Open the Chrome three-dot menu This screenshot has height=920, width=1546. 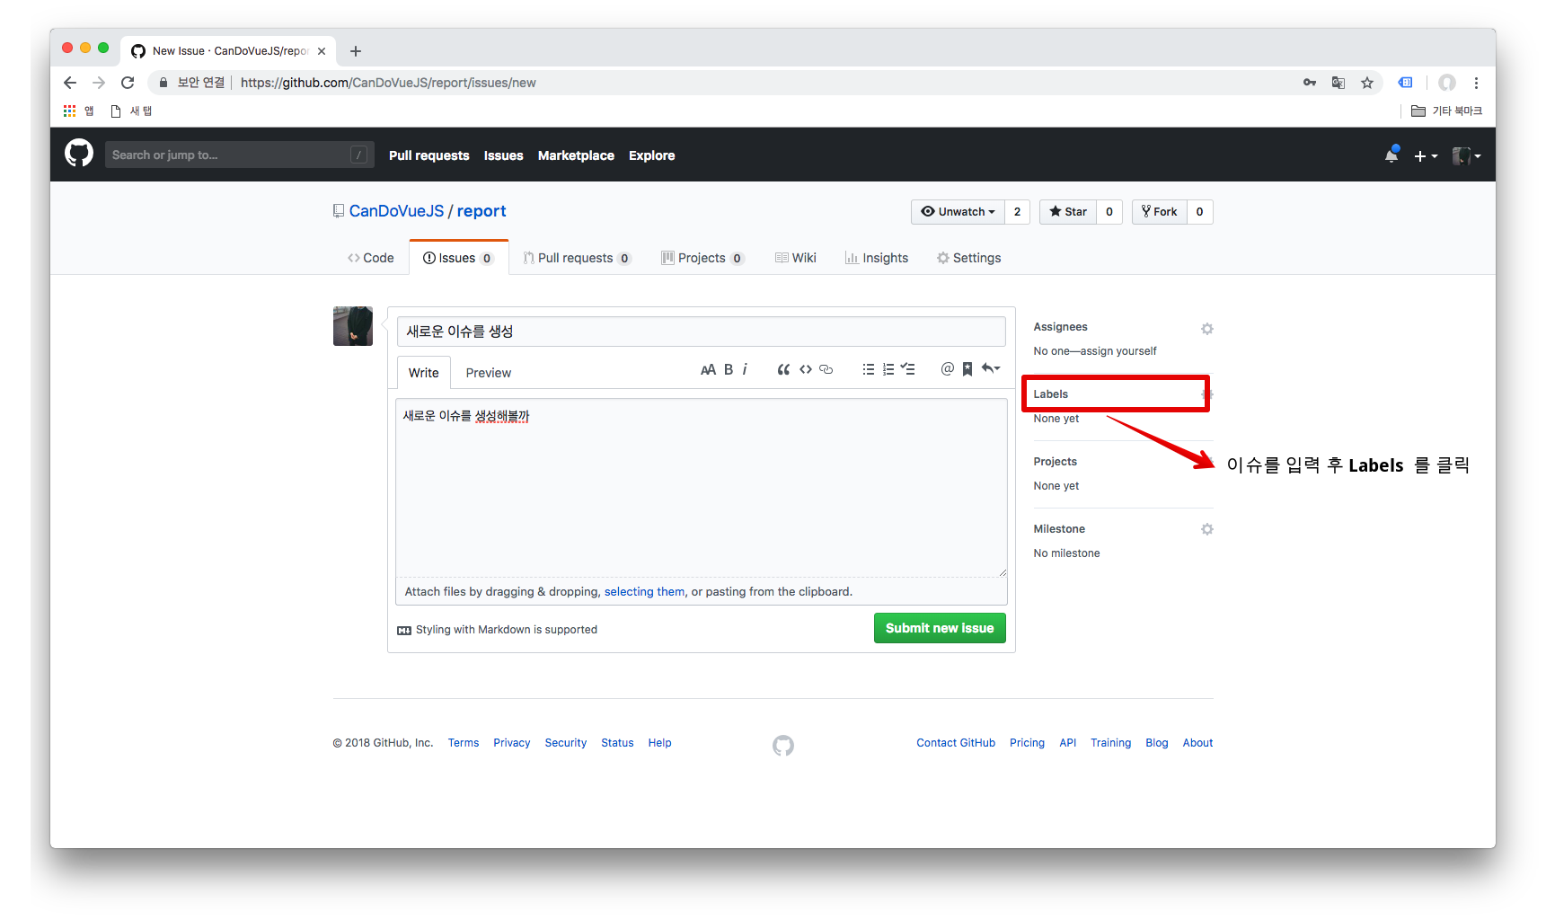pos(1476,83)
